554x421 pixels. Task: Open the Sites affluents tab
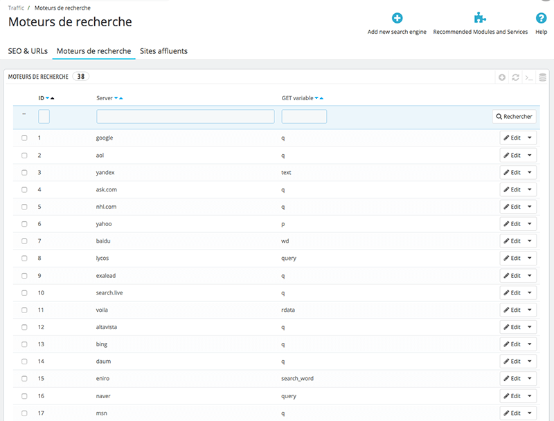pos(163,51)
